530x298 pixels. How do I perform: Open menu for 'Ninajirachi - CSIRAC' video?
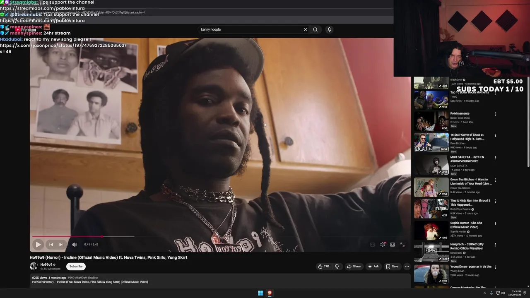pyautogui.click(x=495, y=245)
